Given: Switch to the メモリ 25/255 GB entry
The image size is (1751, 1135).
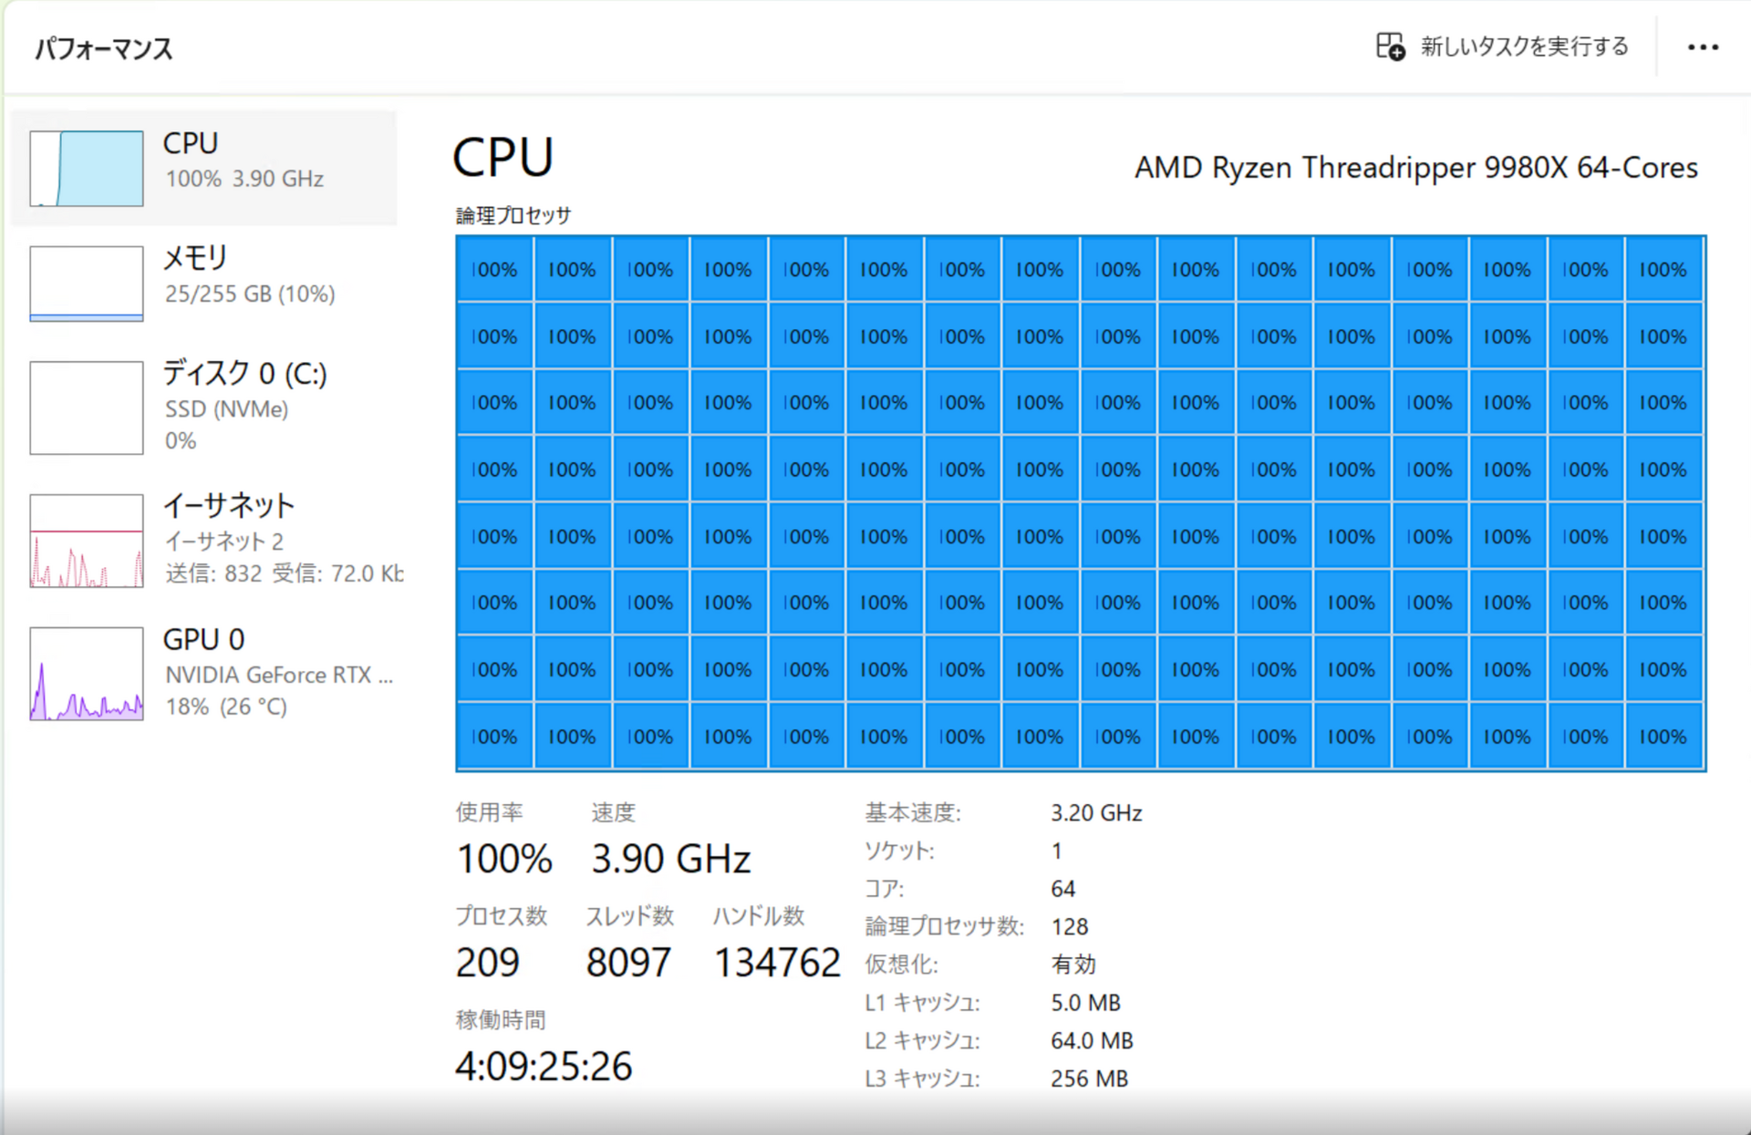Looking at the screenshot, I should [x=204, y=283].
